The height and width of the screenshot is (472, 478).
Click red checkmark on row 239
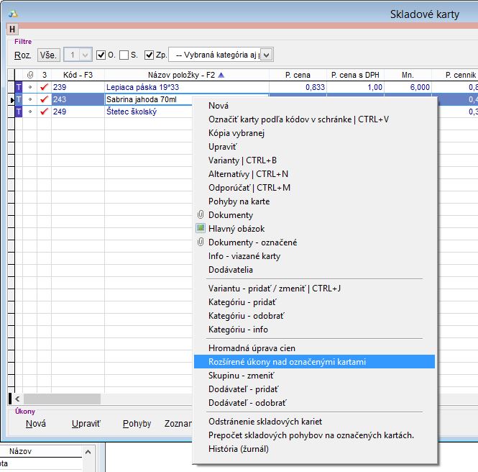pyautogui.click(x=44, y=87)
